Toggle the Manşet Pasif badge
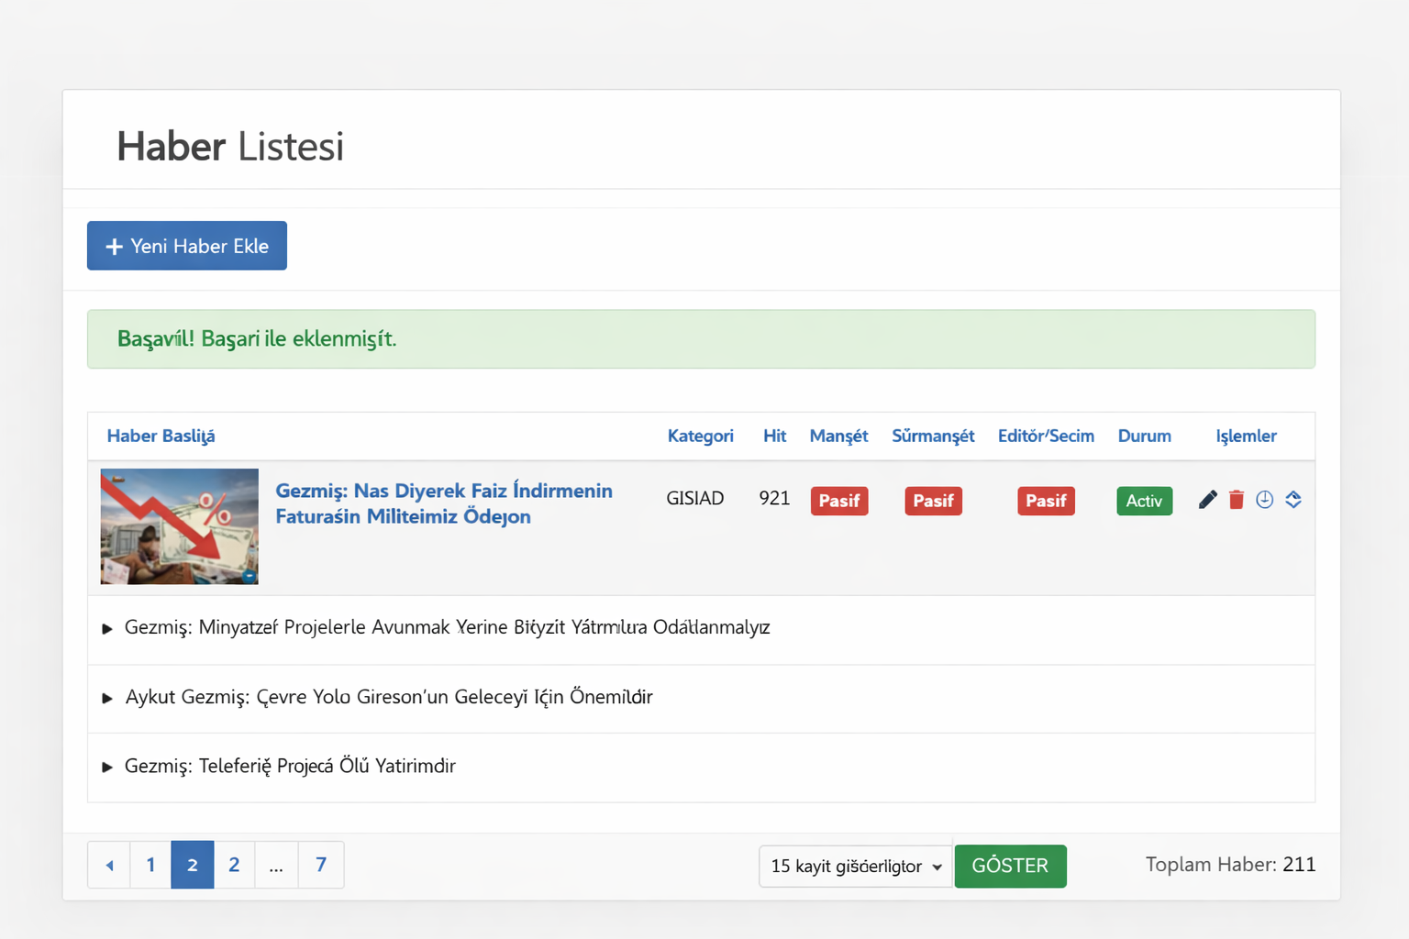 coord(838,501)
